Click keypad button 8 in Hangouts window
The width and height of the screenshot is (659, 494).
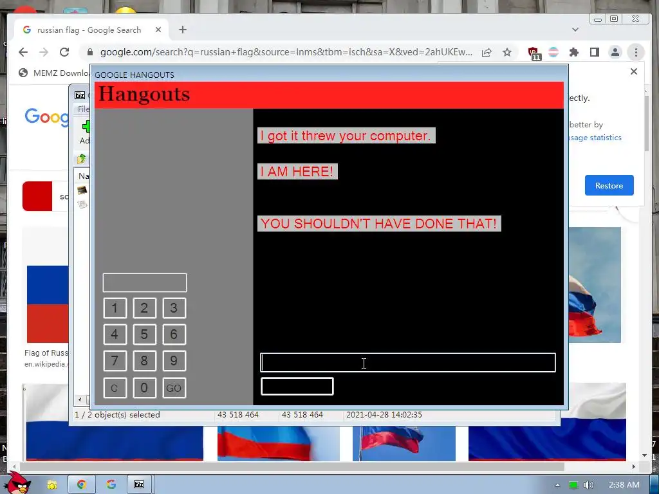point(144,361)
